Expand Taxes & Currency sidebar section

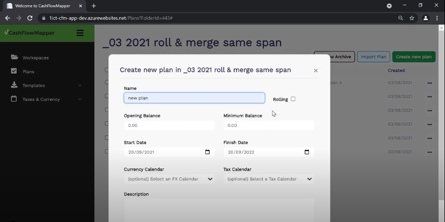pos(80,99)
